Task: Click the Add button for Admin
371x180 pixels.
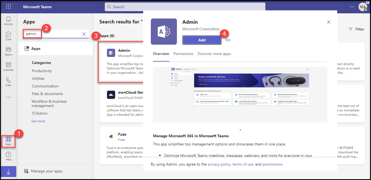Action: [x=202, y=40]
